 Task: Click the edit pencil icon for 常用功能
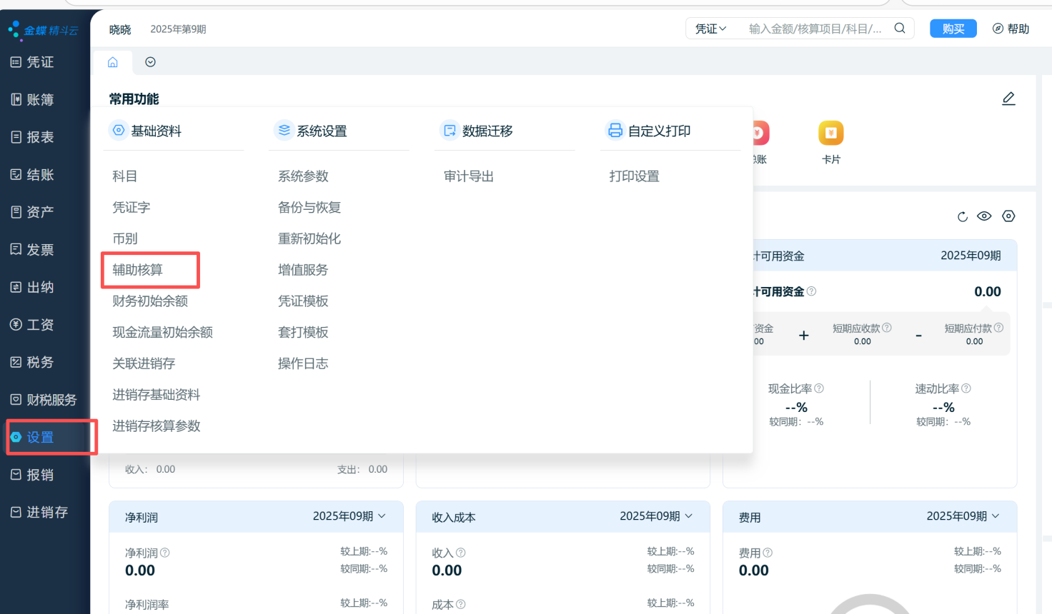click(x=1008, y=99)
